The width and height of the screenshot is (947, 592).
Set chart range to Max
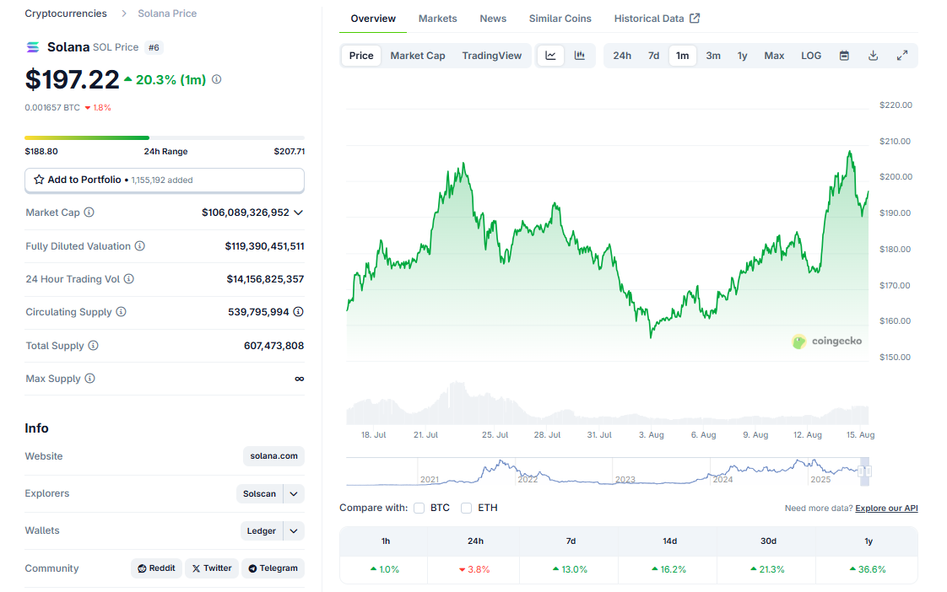click(774, 56)
